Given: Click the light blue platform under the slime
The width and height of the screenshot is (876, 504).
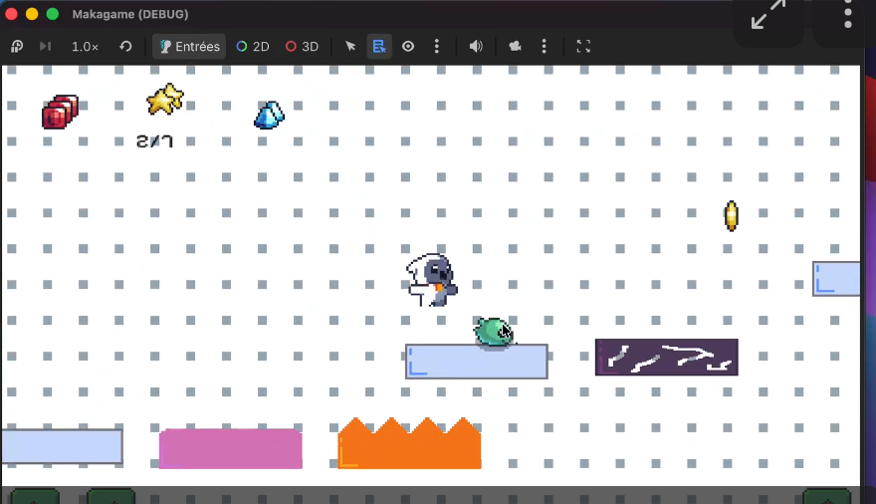Looking at the screenshot, I should 477,362.
